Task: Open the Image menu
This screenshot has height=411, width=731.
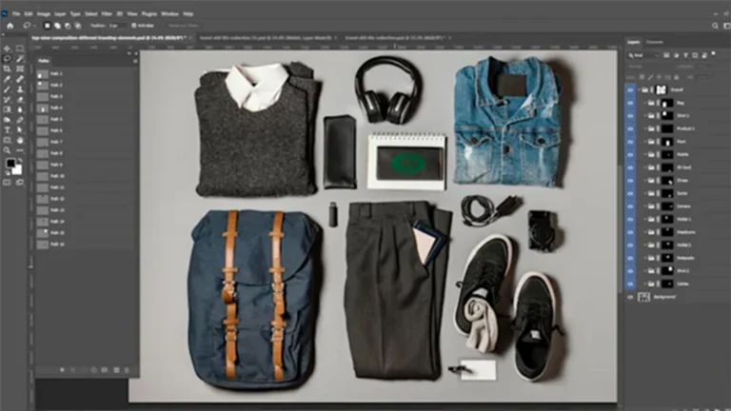Action: tap(44, 14)
